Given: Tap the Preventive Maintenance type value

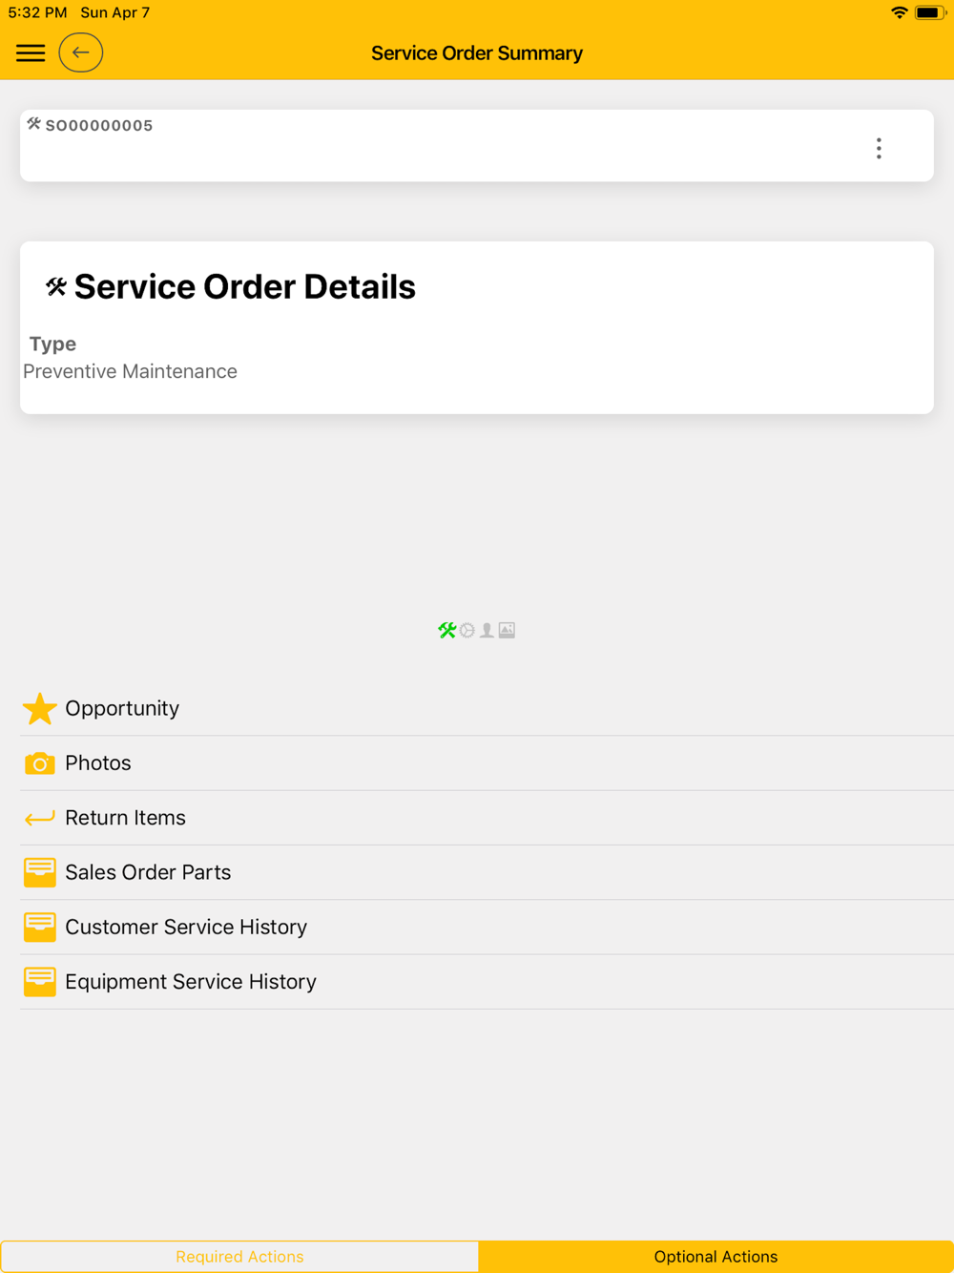Looking at the screenshot, I should click(x=130, y=371).
